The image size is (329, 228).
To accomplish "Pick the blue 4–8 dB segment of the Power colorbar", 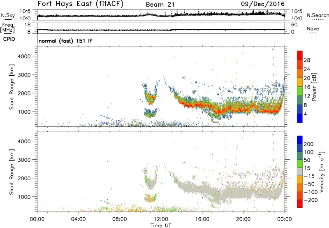I will 300,109.
